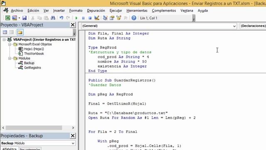Toggle folders view in Project panel
The image size is (266, 150).
(x=20, y=32)
